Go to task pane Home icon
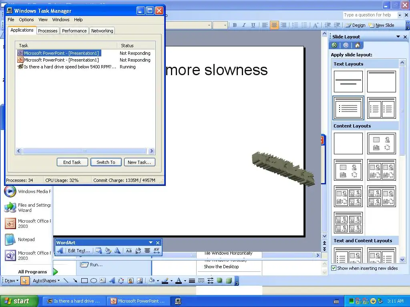 (358, 45)
